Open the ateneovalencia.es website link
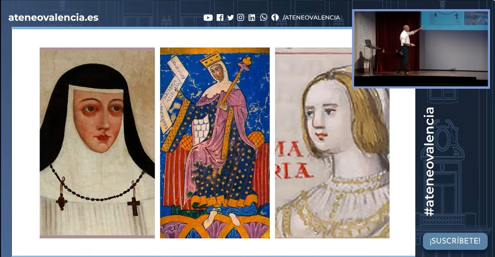 [x=54, y=17]
